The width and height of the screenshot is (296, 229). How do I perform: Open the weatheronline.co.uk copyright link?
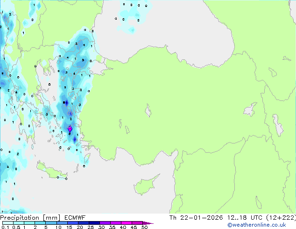256,225
